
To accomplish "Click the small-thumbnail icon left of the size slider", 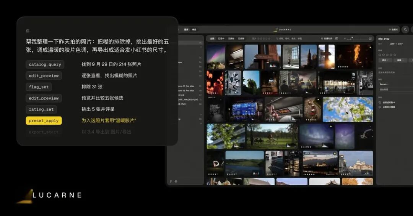I will [345, 38].
